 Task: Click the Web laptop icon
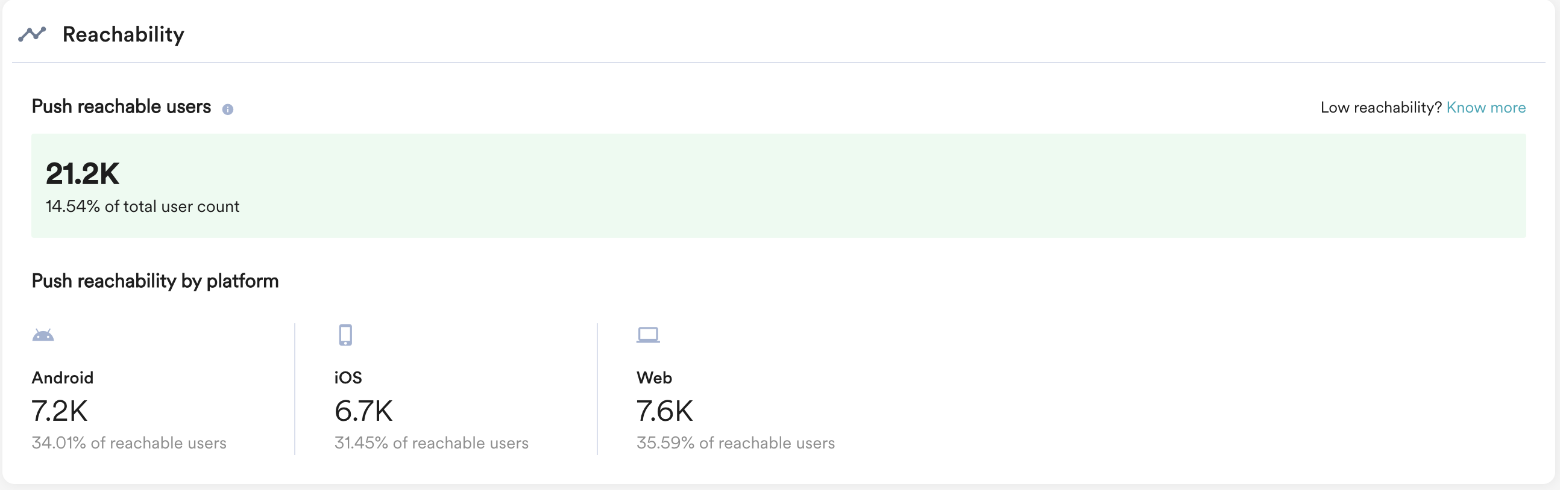pyautogui.click(x=648, y=335)
